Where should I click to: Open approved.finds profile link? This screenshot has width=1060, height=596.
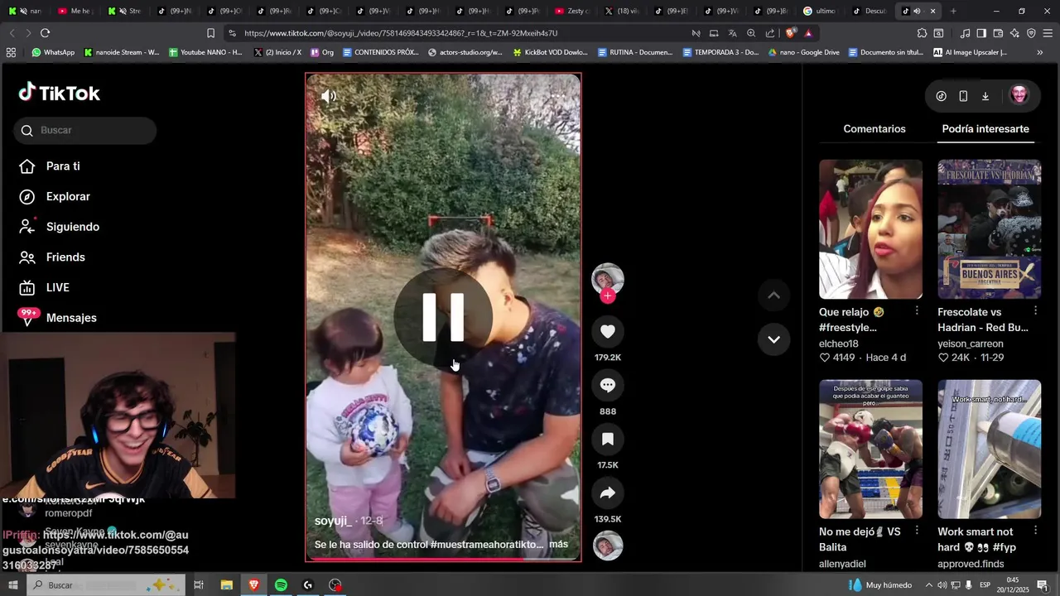(x=971, y=564)
